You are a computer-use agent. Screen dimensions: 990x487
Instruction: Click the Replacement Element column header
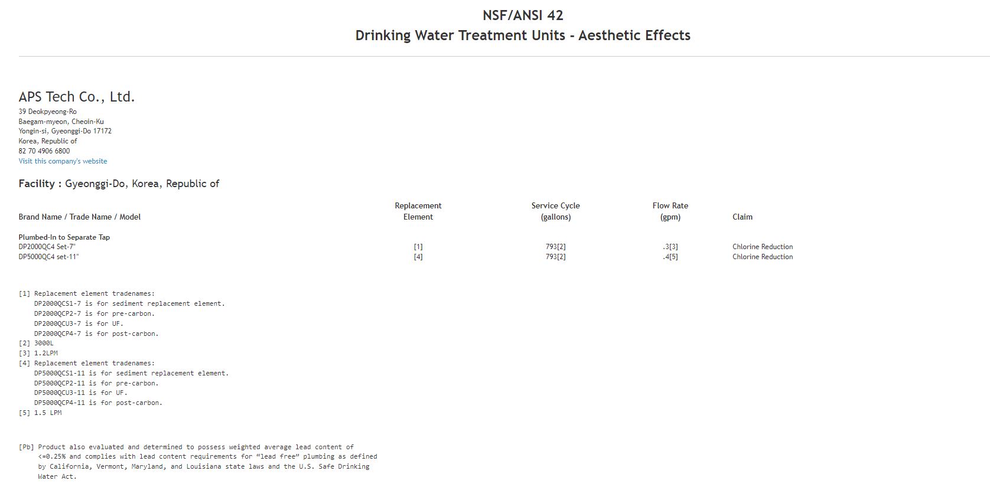point(418,211)
